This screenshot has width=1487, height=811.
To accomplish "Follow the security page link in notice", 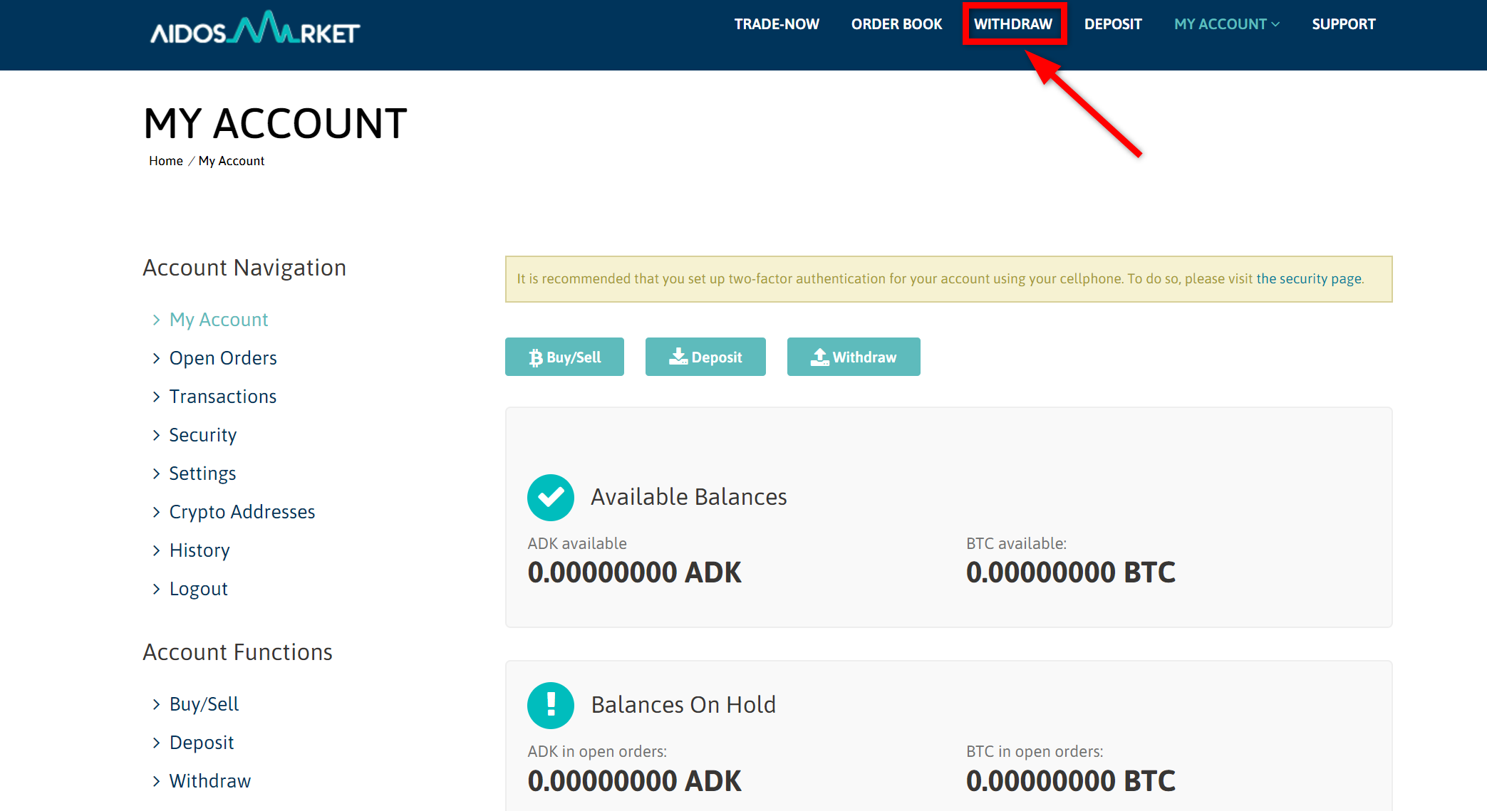I will (x=1308, y=278).
